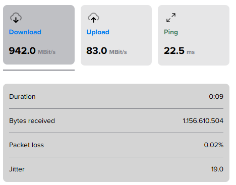236x185 pixels.
Task: Select the Download results tab
Action: [x=39, y=35]
